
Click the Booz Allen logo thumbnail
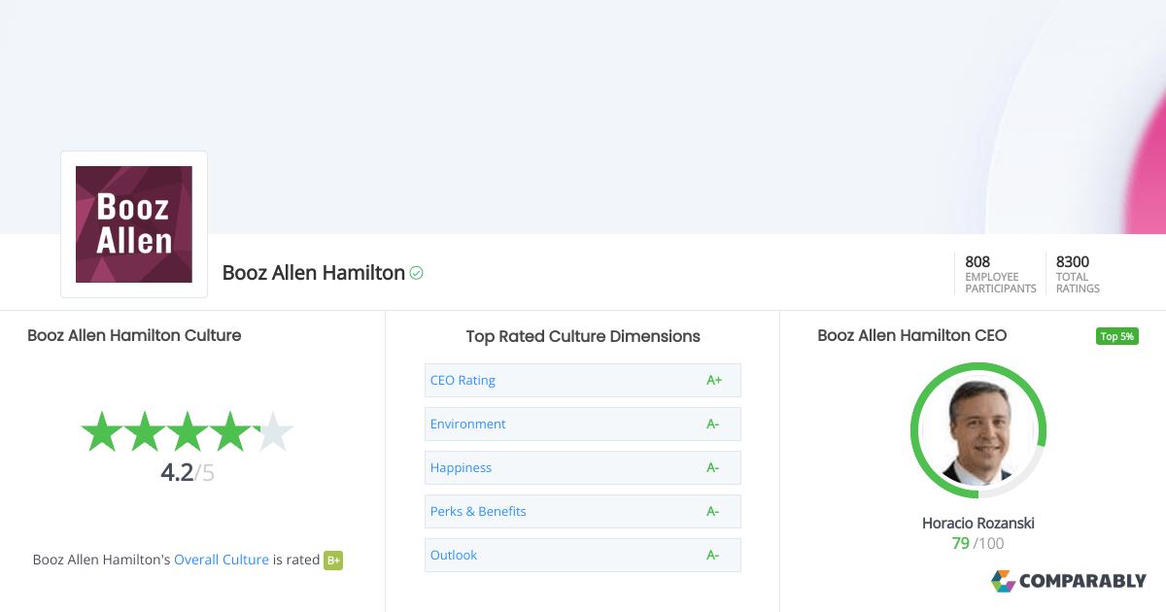tap(134, 224)
